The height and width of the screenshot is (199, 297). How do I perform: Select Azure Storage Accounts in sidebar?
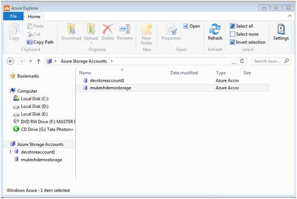(39, 144)
